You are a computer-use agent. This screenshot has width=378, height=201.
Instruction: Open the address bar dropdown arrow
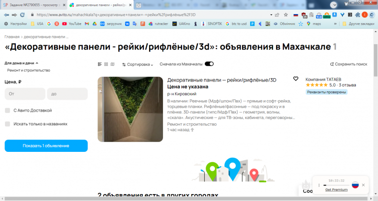pyautogui.click(x=271, y=15)
